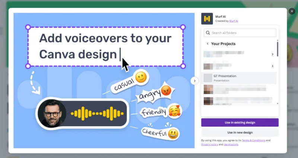Go back from Your Projects
298x158 pixels.
(x=207, y=43)
